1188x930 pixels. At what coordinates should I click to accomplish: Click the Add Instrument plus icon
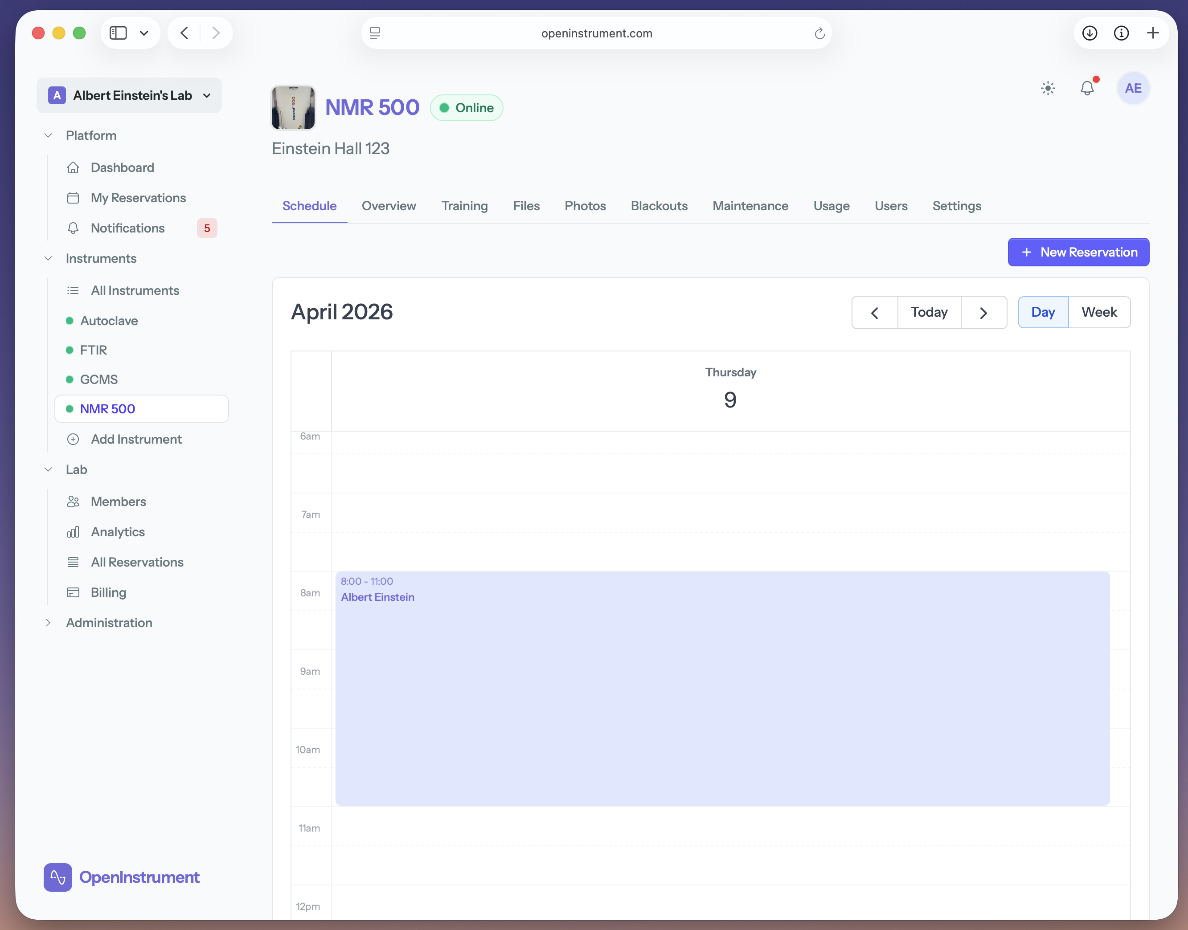point(73,439)
